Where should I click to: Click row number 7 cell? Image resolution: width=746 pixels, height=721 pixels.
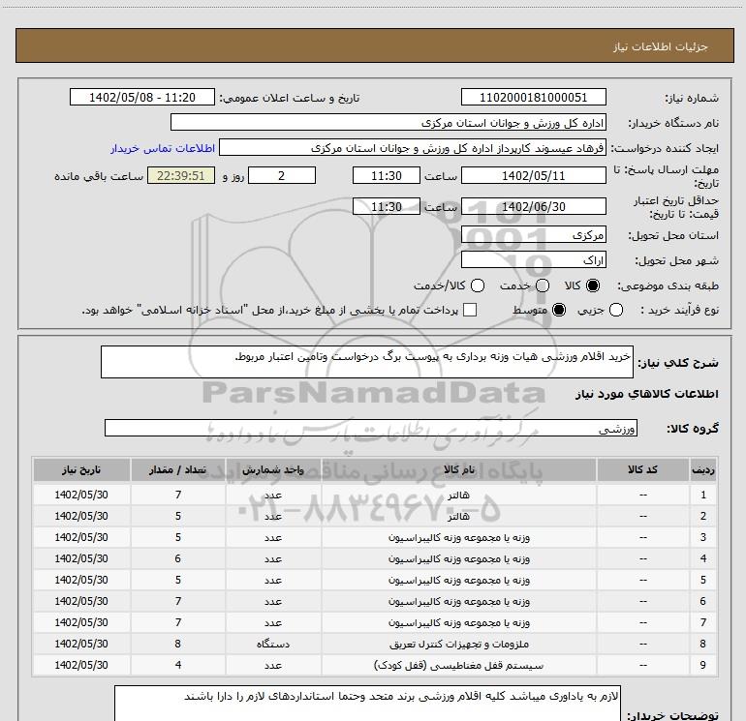tap(703, 622)
